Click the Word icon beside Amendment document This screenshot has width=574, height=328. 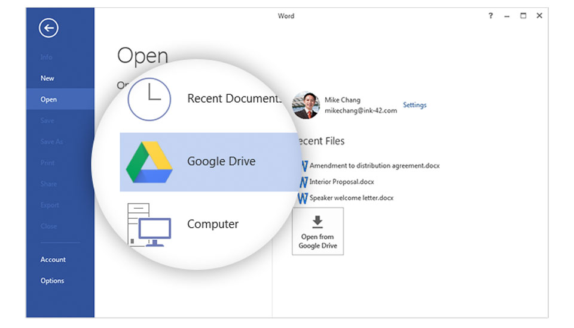304,166
